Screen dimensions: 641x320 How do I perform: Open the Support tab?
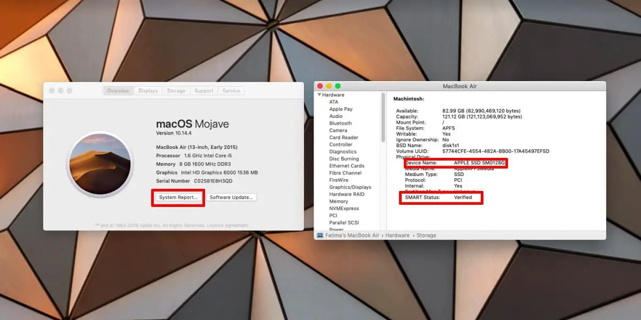pyautogui.click(x=204, y=91)
